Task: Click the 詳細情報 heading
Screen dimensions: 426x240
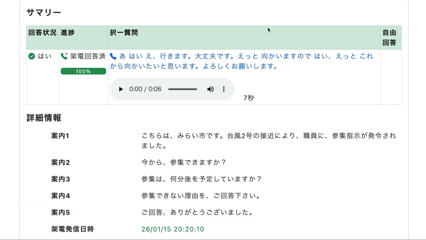Action: 44,118
